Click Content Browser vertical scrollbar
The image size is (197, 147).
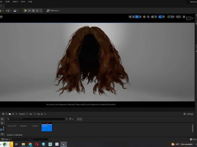point(192,128)
